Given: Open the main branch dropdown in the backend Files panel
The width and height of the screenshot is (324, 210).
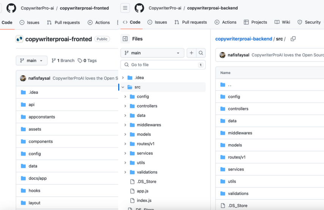Looking at the screenshot, I should (x=152, y=53).
